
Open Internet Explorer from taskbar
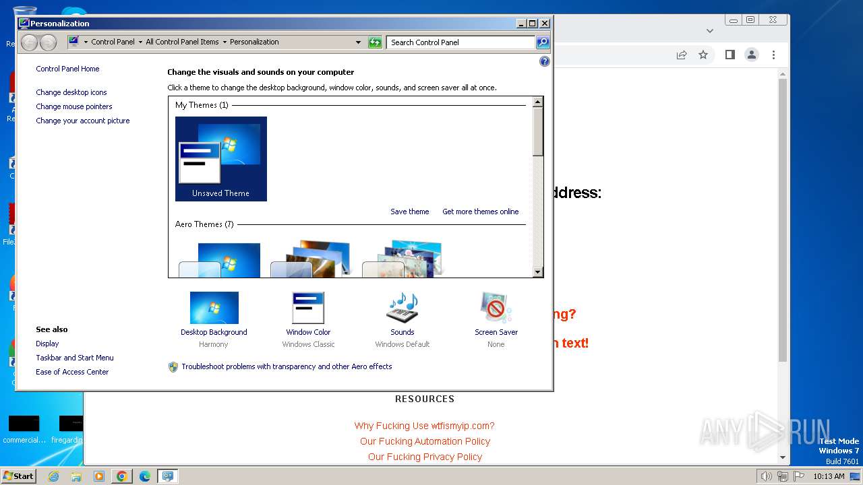pyautogui.click(x=54, y=476)
